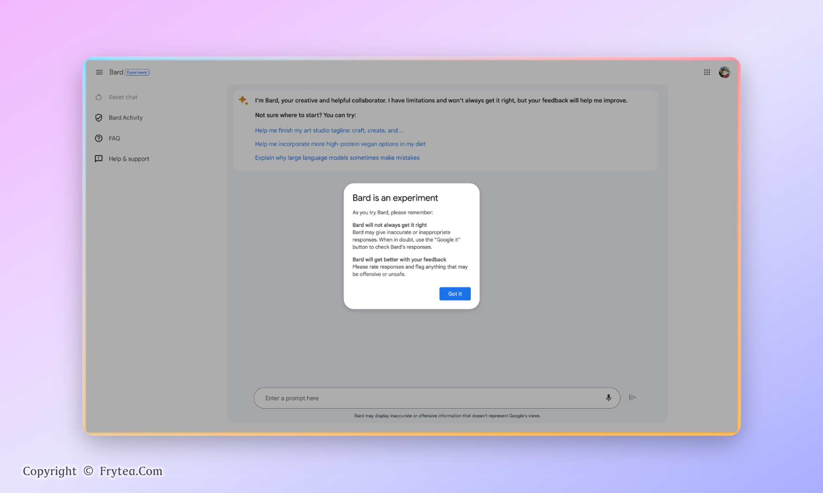The height and width of the screenshot is (493, 823).
Task: Click the Bard sparkle logo icon
Action: [243, 100]
